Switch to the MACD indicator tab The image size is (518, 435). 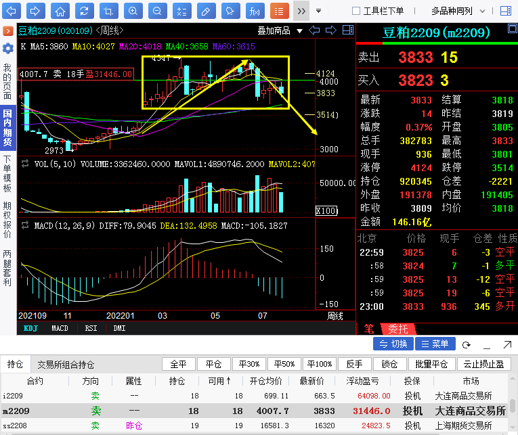tap(60, 328)
